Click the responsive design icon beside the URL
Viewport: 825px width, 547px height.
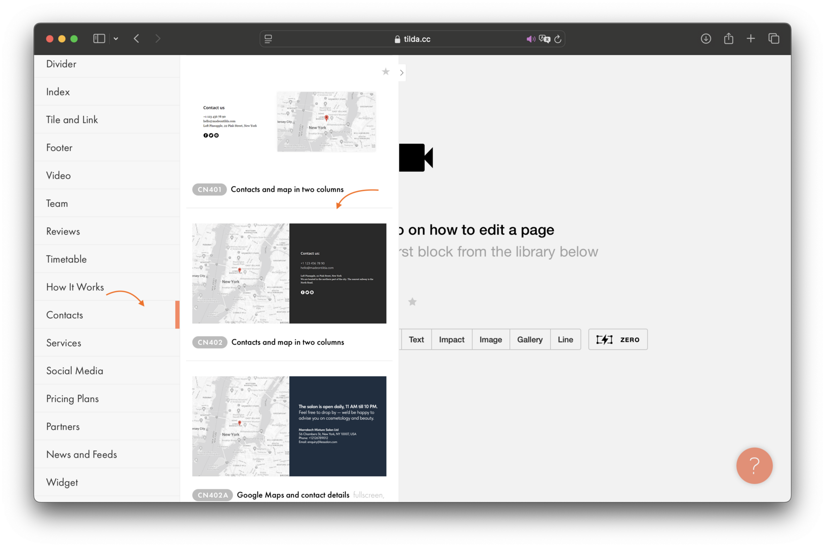[268, 39]
